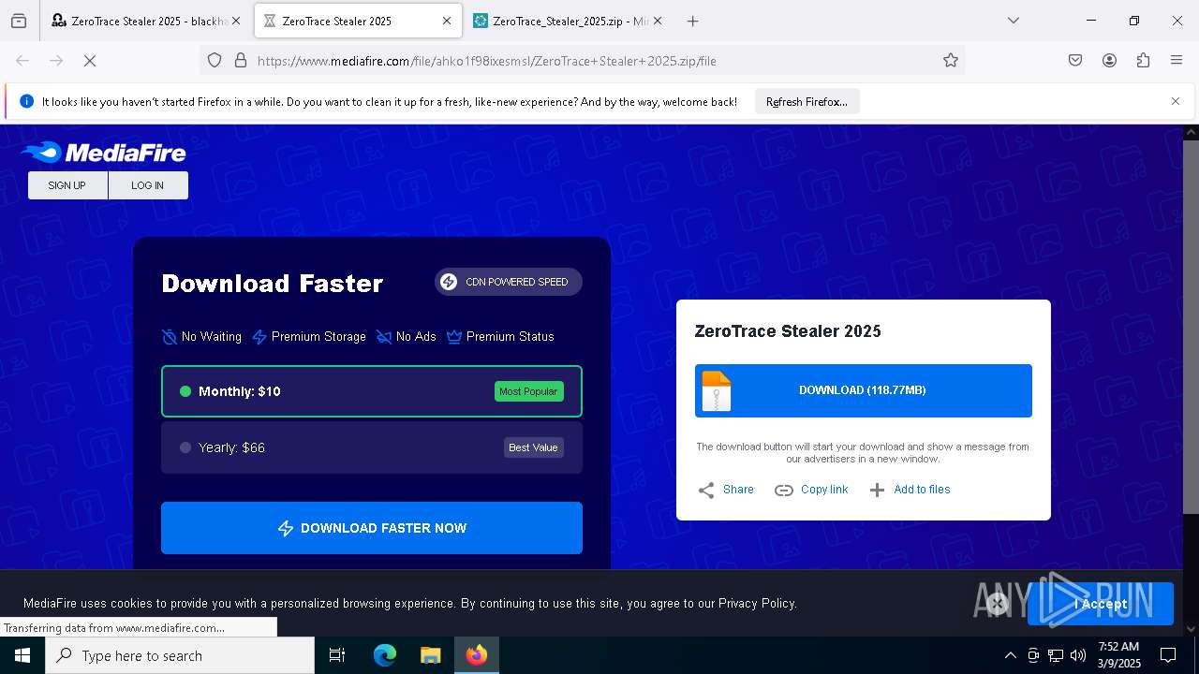Go back to previous page
This screenshot has height=674, width=1199.
(22, 61)
